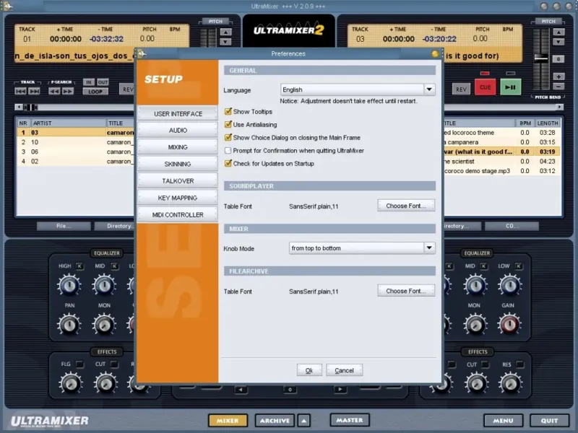Skip to next track on left deck
Screen dimensions: 578x433
pos(34,91)
